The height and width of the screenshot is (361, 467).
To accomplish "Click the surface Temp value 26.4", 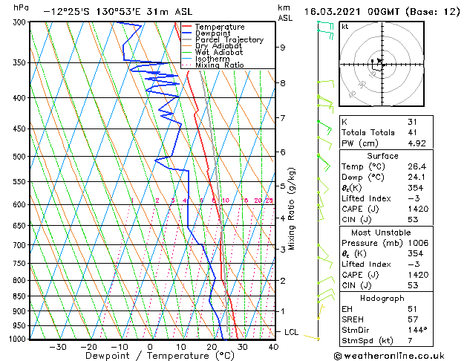I will (417, 166).
